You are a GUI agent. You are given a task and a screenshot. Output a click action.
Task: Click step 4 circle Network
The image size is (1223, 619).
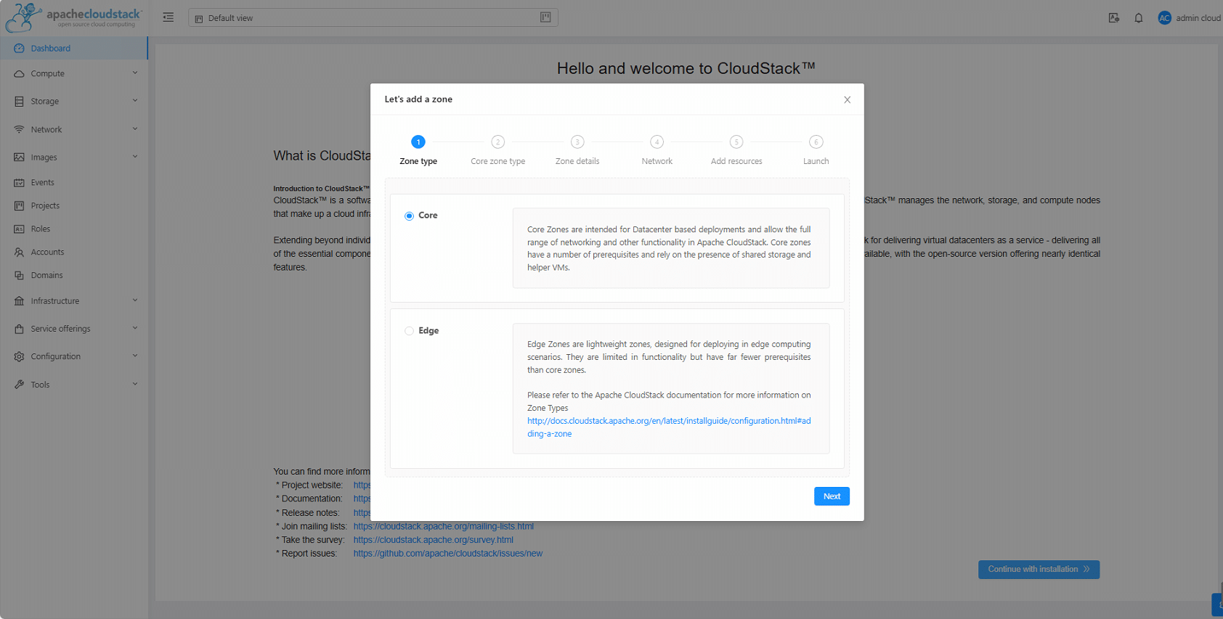point(657,142)
